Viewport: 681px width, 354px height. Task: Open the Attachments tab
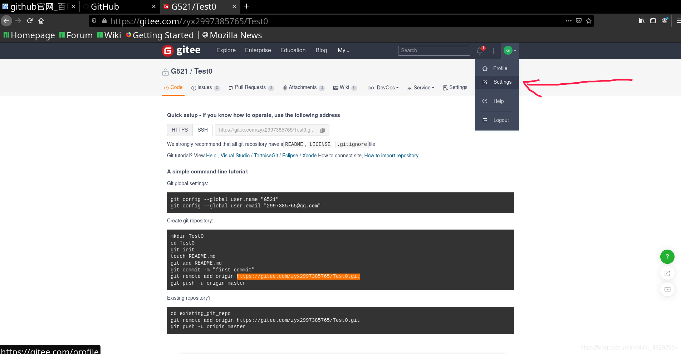pyautogui.click(x=304, y=88)
